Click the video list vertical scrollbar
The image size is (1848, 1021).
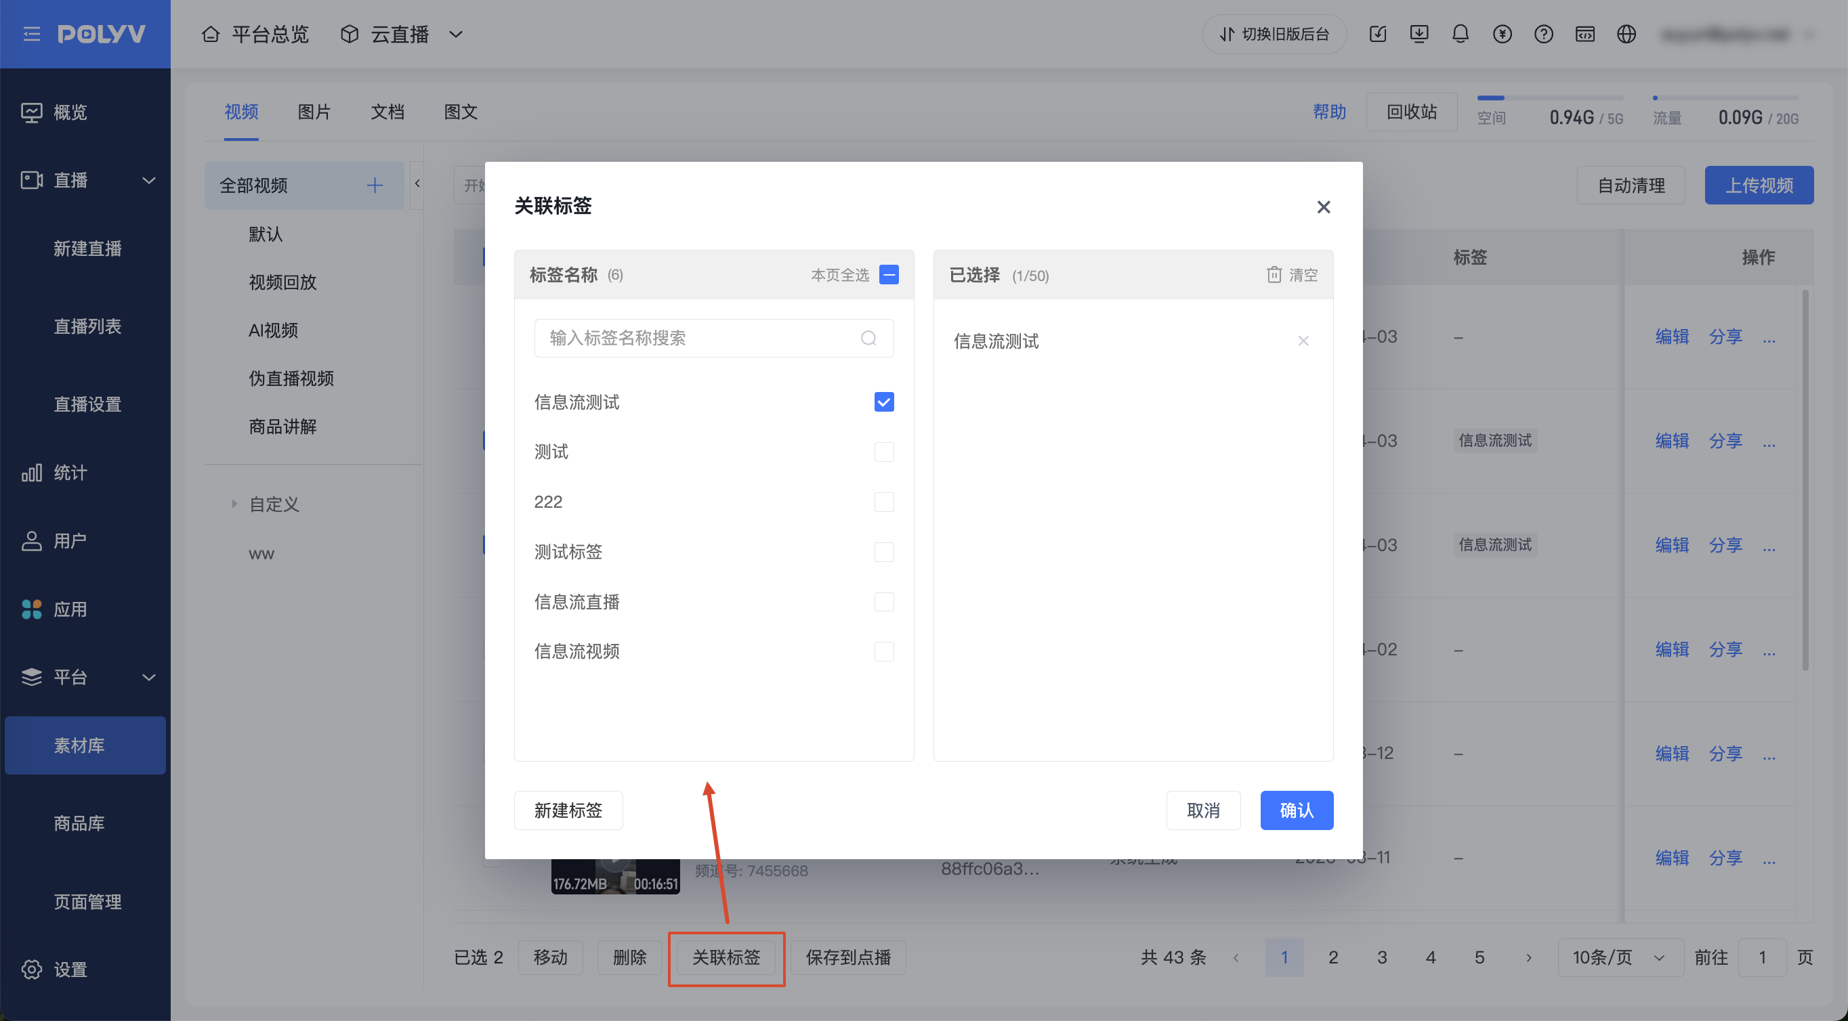coord(1805,479)
